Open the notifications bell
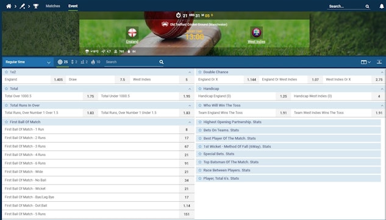This screenshot has height=220, width=386. click(382, 6)
